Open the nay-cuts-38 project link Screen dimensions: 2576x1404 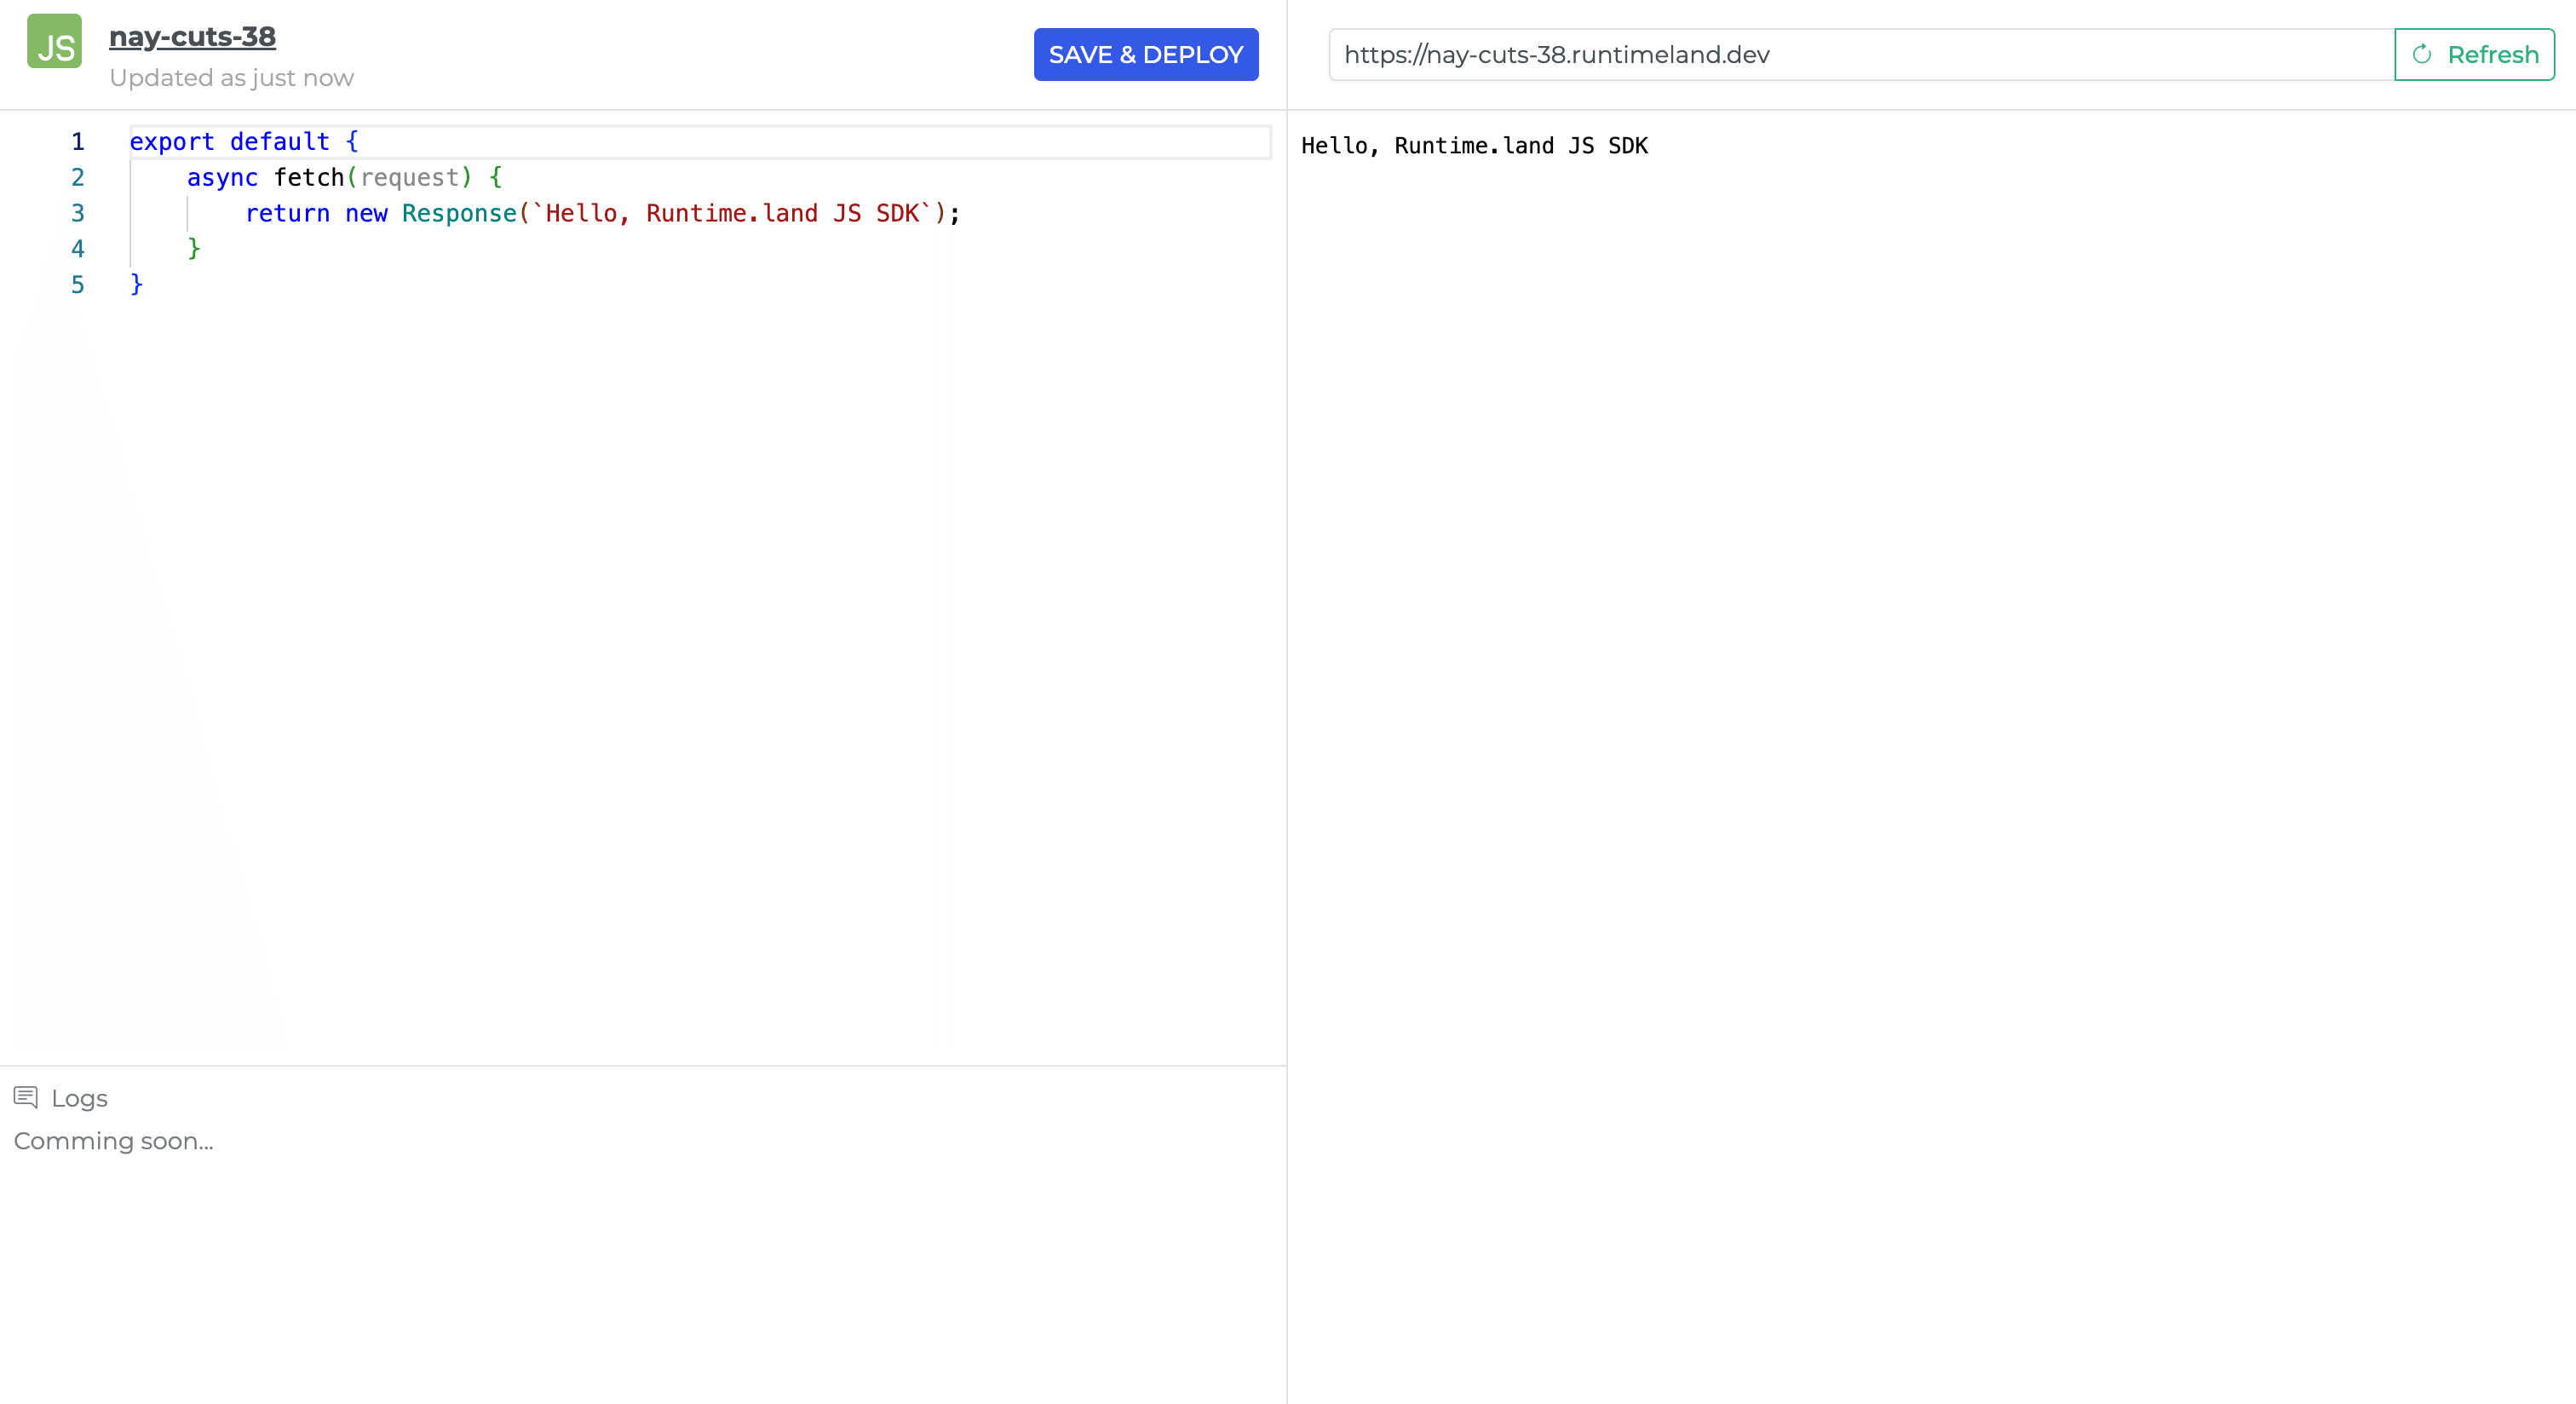point(192,35)
